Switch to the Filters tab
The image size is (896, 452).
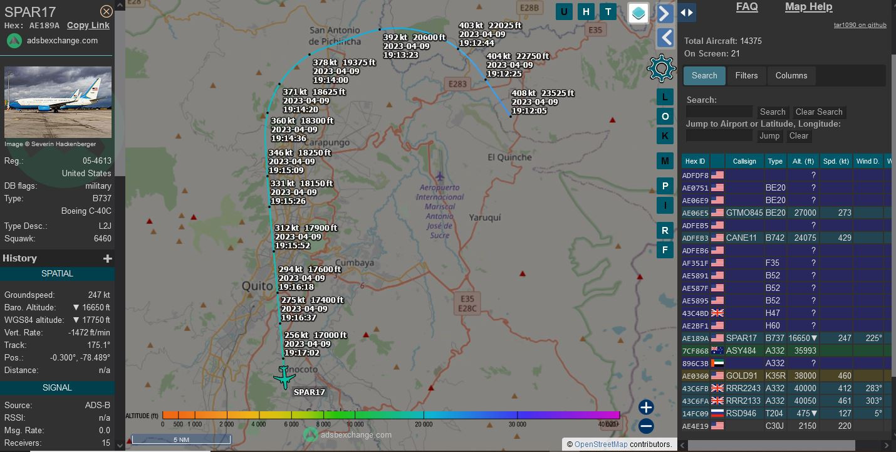(x=746, y=75)
